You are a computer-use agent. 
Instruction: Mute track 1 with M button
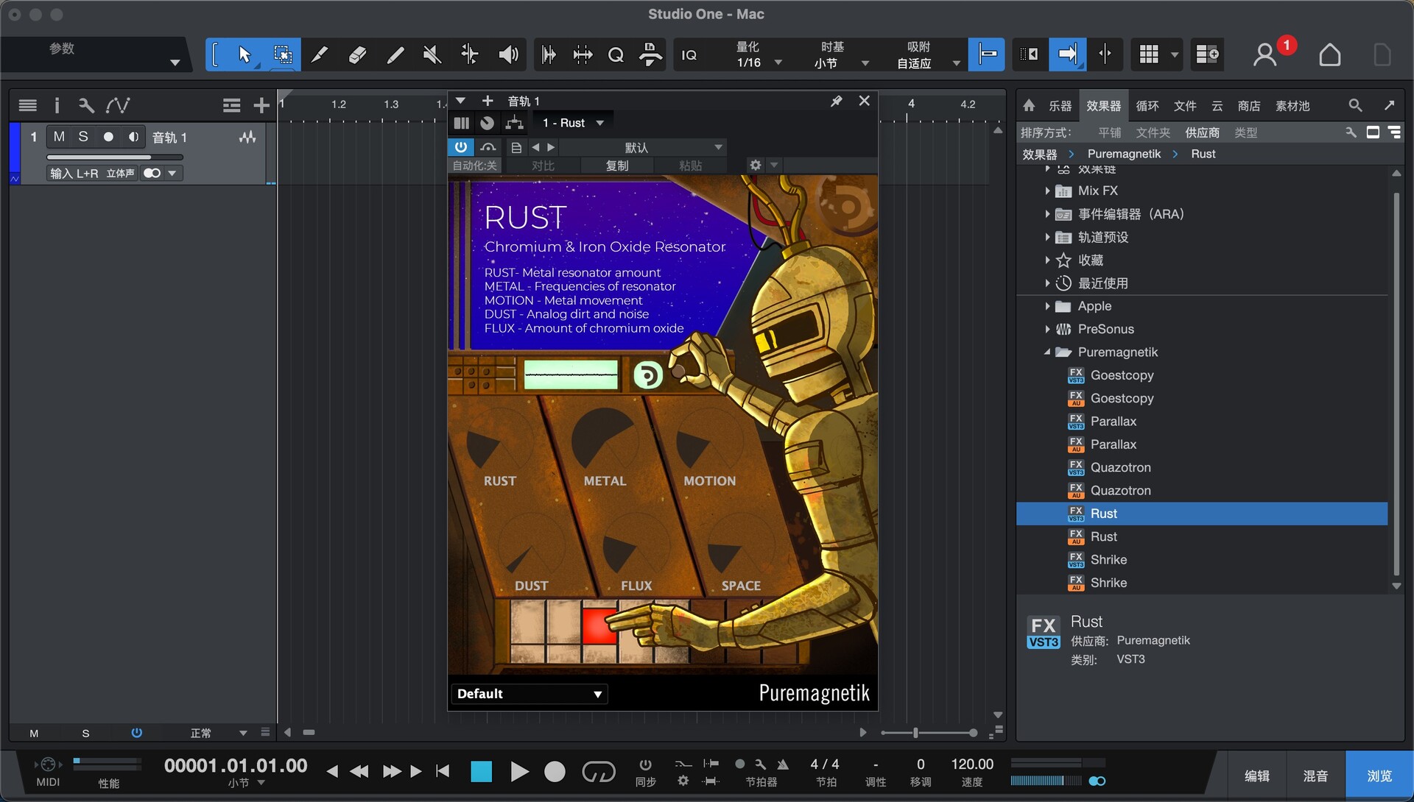[x=59, y=137]
